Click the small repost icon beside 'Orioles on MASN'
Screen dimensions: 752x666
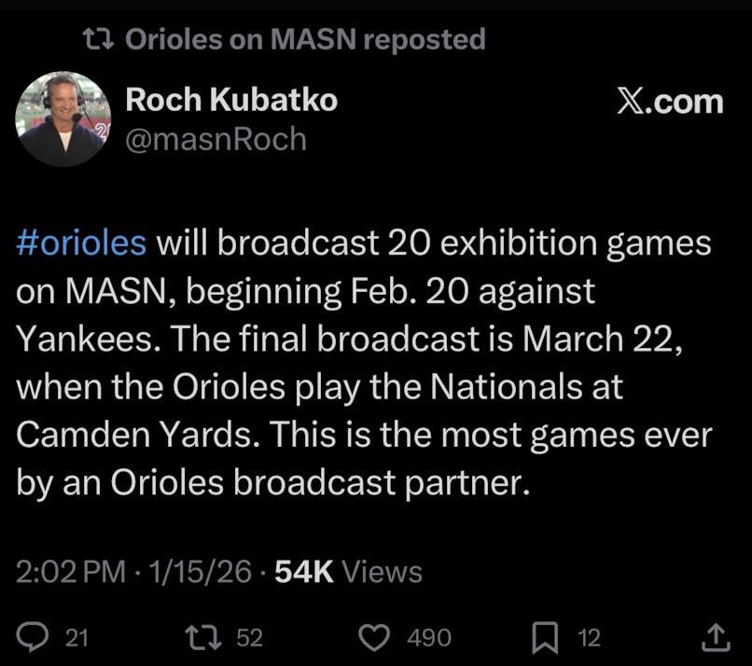click(x=96, y=39)
